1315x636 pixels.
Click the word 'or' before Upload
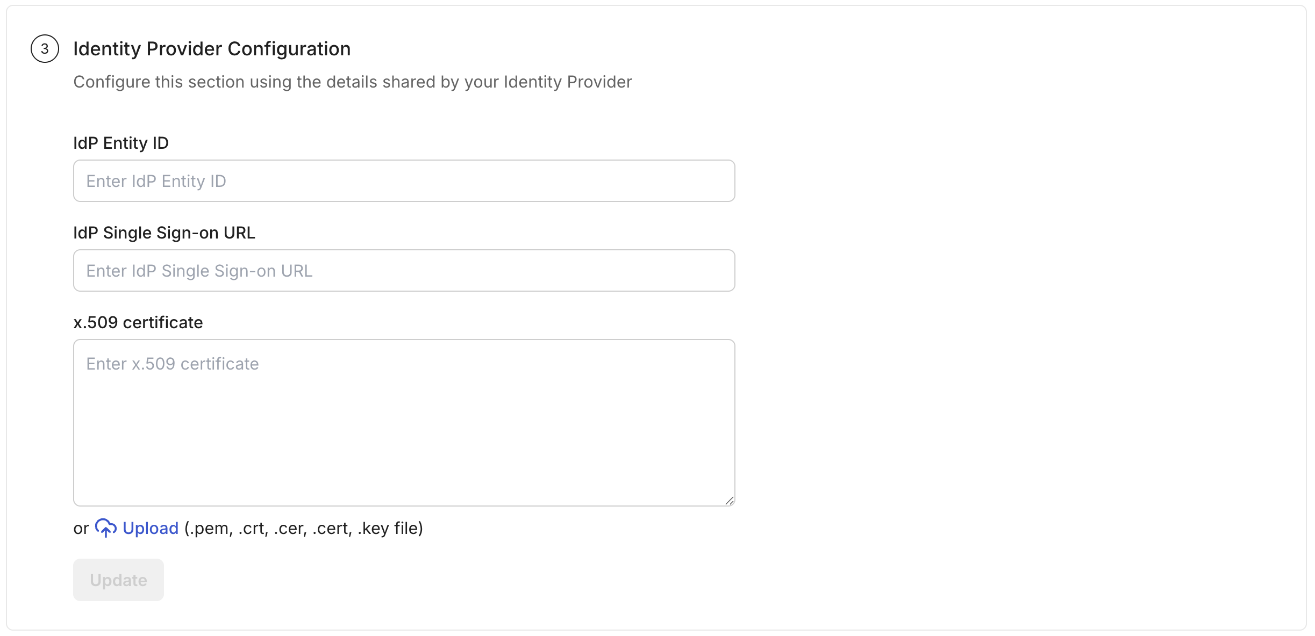click(x=80, y=528)
